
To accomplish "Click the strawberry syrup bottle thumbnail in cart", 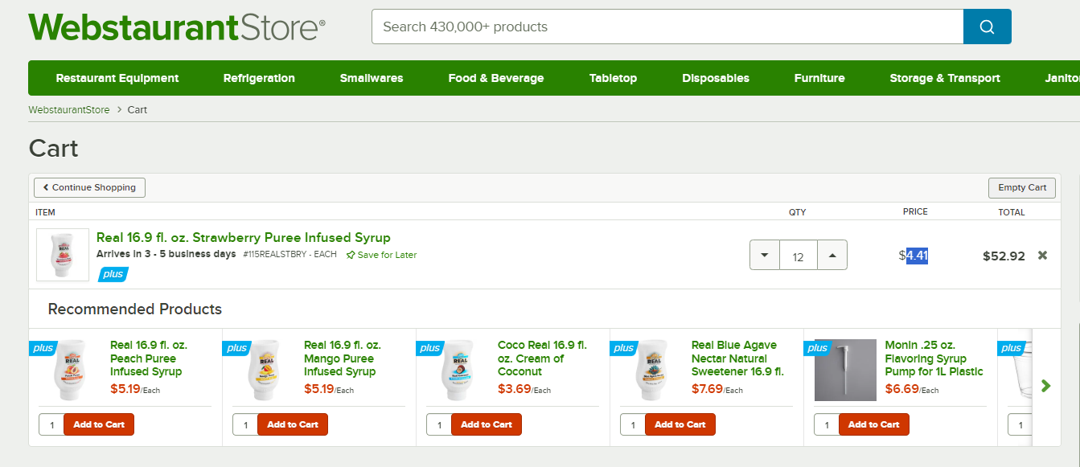I will pyautogui.click(x=63, y=255).
